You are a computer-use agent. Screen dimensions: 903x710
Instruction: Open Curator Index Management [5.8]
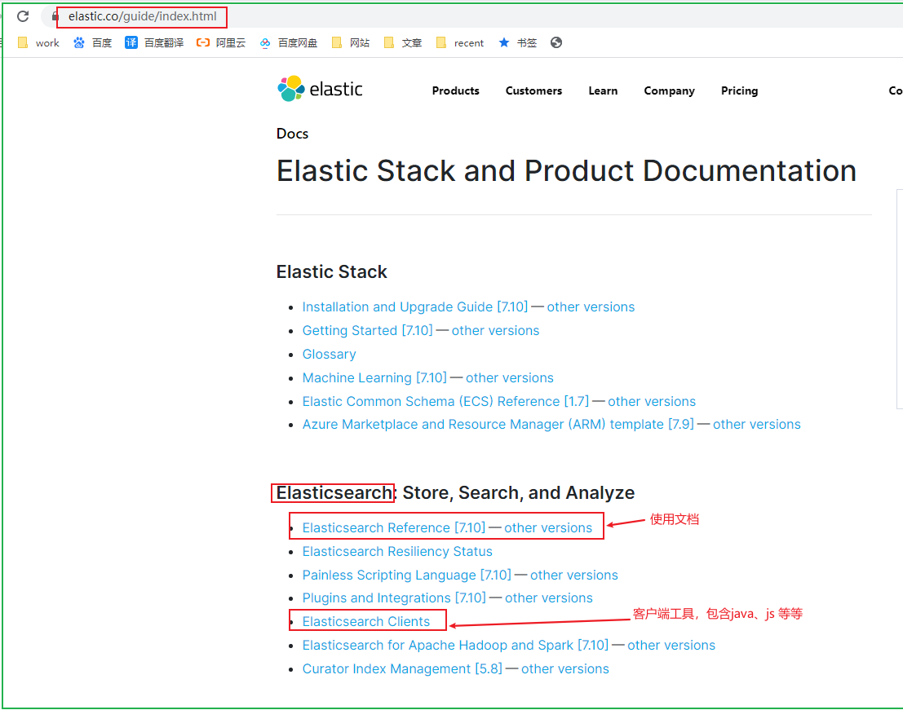(402, 668)
